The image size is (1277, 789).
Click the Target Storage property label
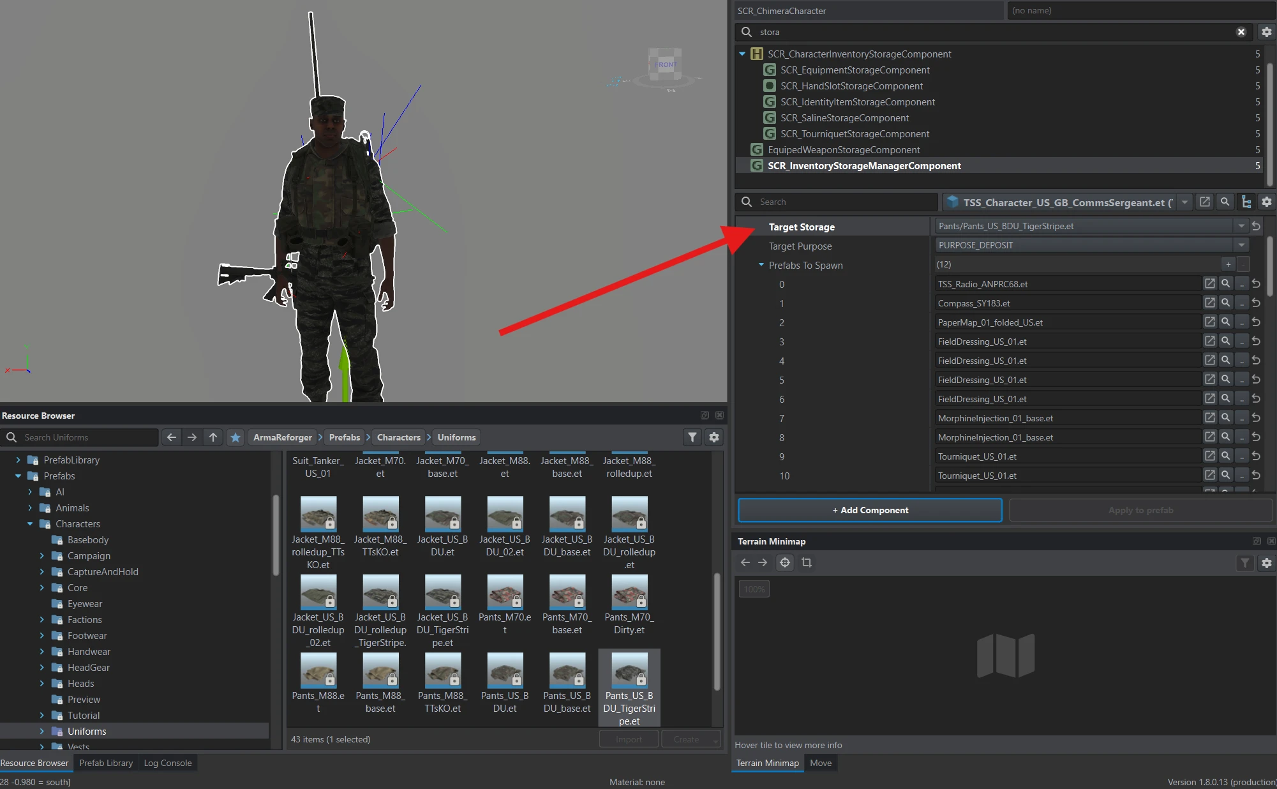click(802, 227)
